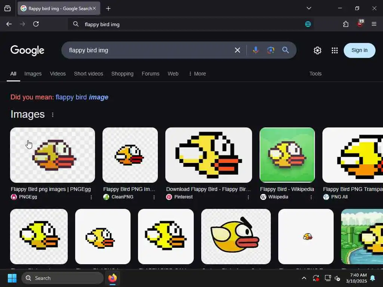Submit search with magnifier icon
This screenshot has width=383, height=287.
point(285,50)
